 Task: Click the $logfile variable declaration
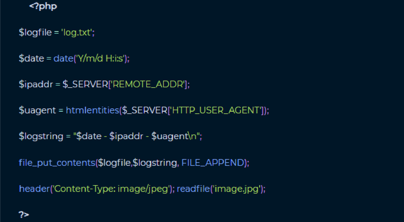[x=35, y=33]
